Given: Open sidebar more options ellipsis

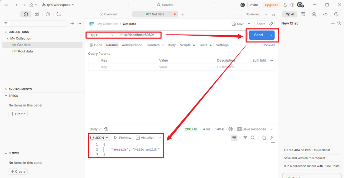Looking at the screenshot, I should click(x=79, y=23).
